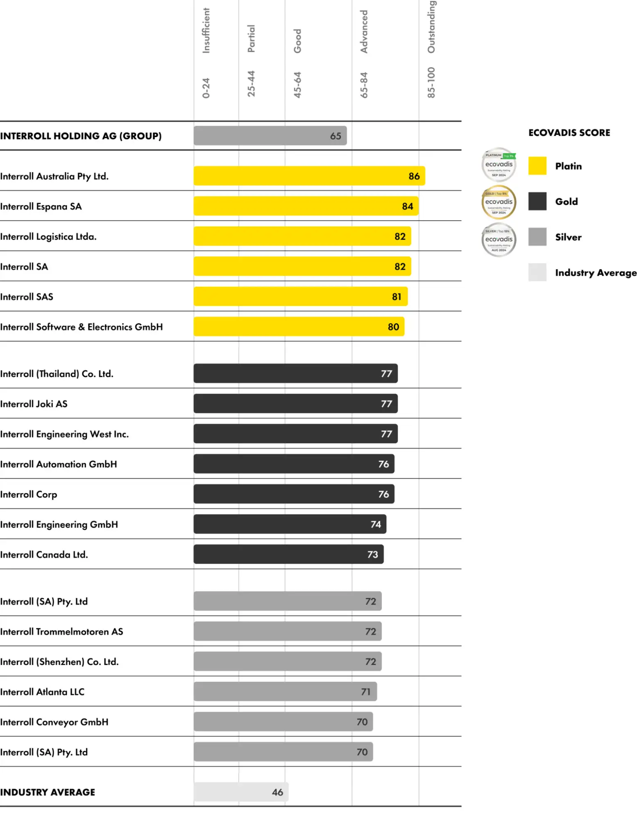Click the Interroll Canada Ltd. bar
The image size is (637, 819).
(288, 554)
